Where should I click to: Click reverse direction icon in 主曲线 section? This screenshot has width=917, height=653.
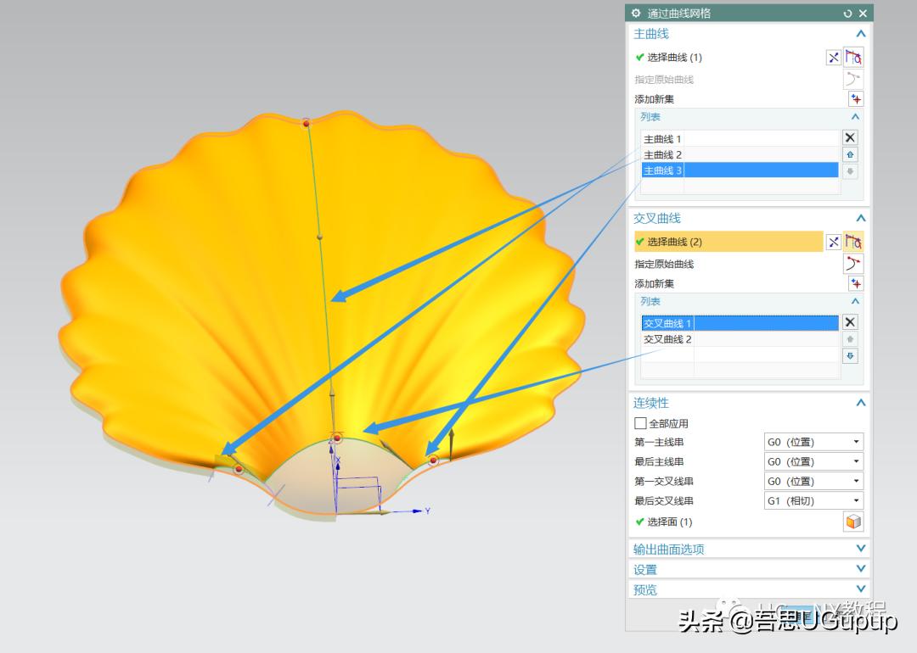coord(834,58)
